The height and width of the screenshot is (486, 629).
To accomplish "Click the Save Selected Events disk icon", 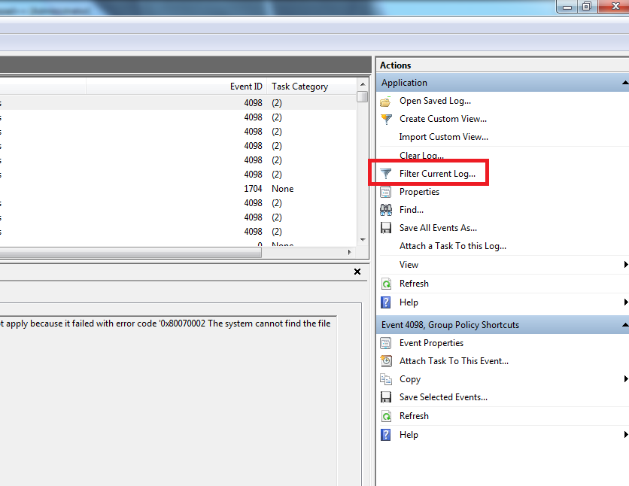I will 386,397.
